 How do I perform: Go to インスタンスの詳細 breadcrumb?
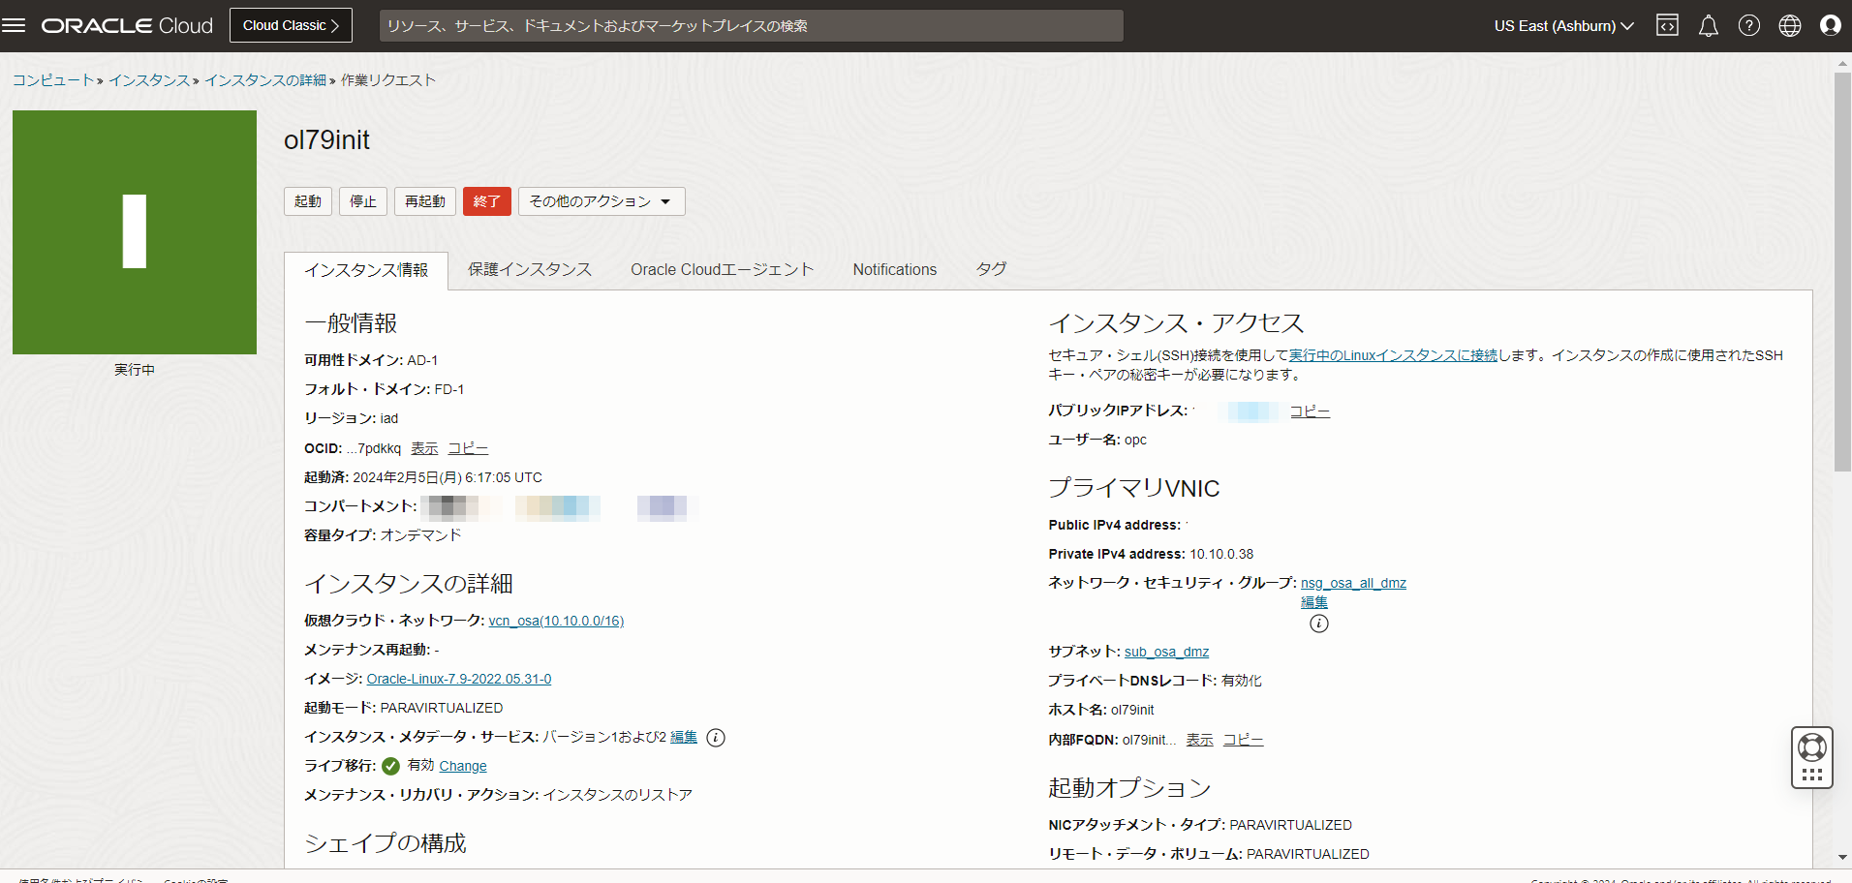click(265, 80)
